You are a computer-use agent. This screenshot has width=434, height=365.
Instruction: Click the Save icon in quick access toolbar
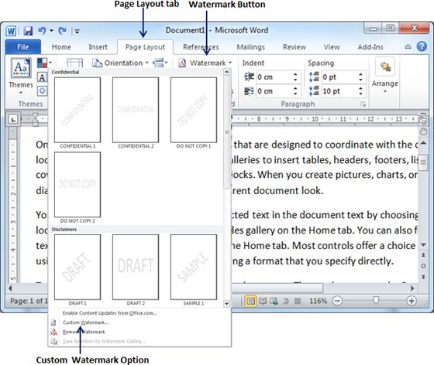[x=28, y=31]
